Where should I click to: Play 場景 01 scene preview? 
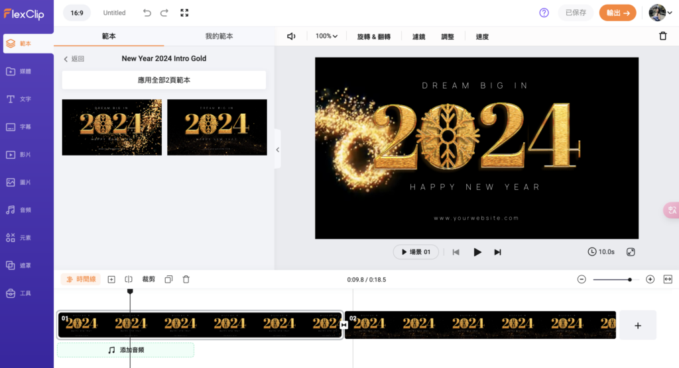(416, 252)
